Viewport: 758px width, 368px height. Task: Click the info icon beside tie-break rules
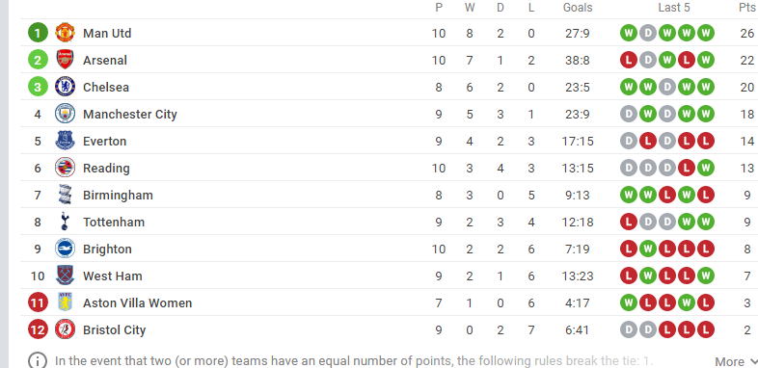(38, 361)
